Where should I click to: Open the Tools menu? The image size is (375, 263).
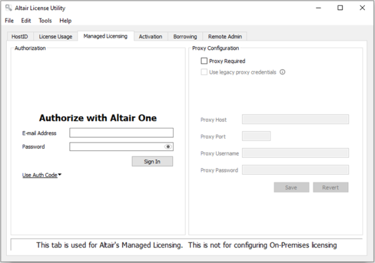click(x=45, y=21)
